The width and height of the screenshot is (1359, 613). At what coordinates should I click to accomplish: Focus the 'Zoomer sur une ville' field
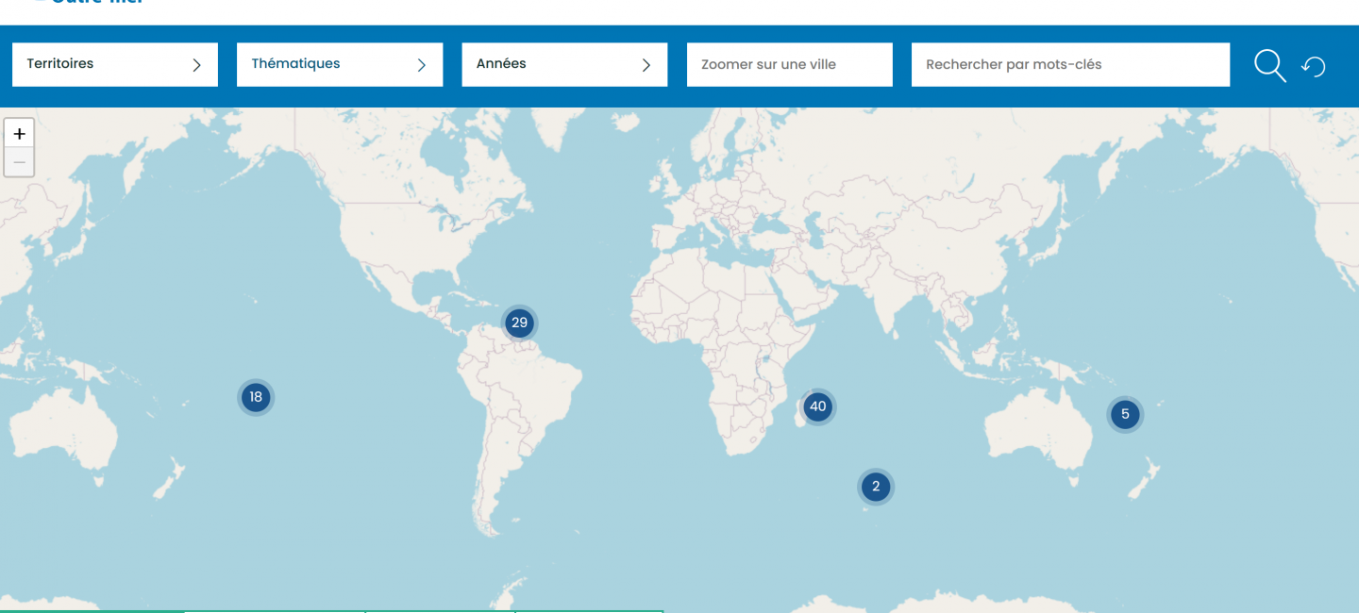[x=789, y=64]
